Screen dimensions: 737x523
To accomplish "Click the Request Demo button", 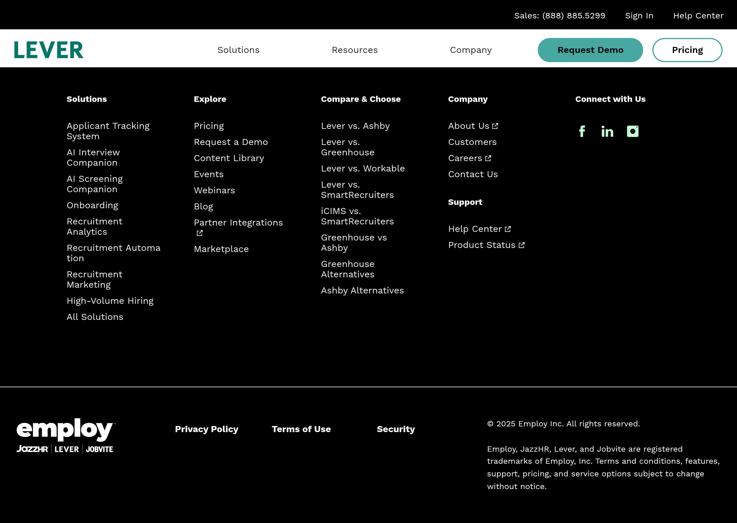I will 590,49.
